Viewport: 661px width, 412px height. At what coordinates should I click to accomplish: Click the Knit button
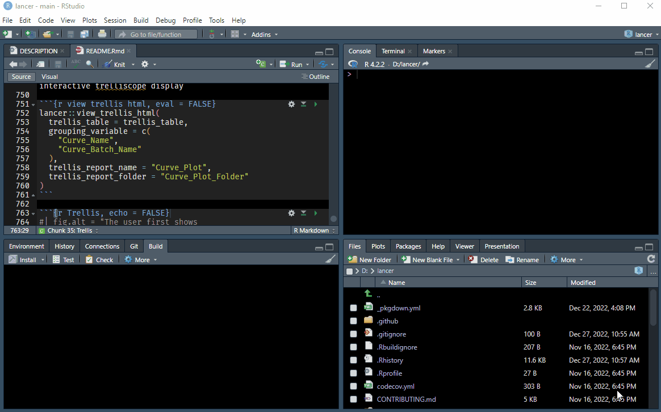point(114,64)
